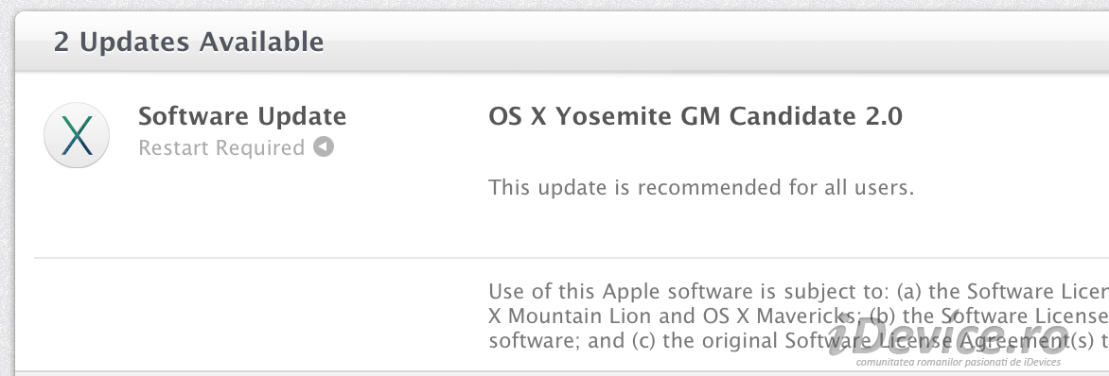Image resolution: width=1109 pixels, height=376 pixels.
Task: Click the Restart Required status text
Action: pos(221,147)
